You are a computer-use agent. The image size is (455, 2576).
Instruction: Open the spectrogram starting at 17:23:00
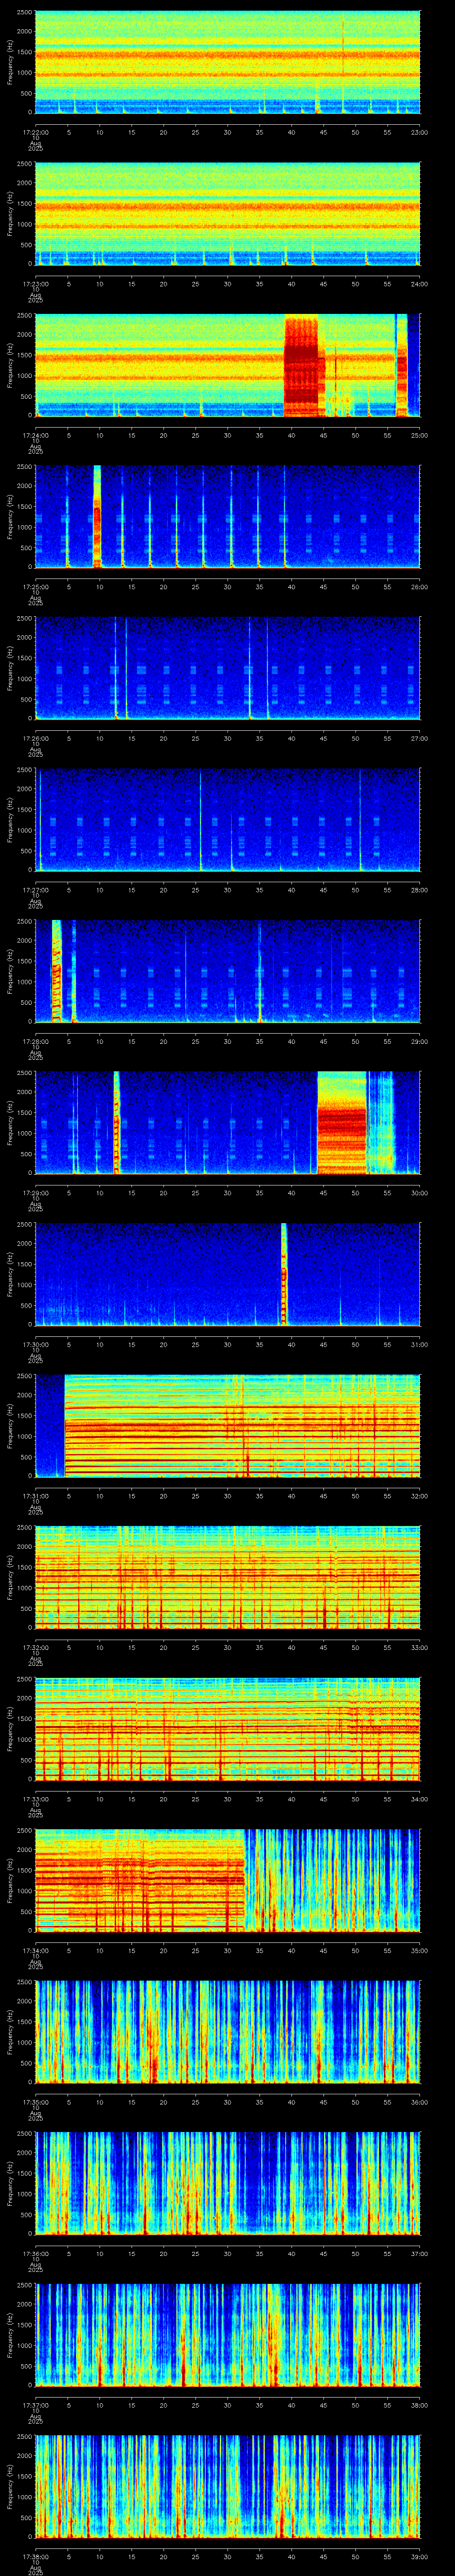227,214
